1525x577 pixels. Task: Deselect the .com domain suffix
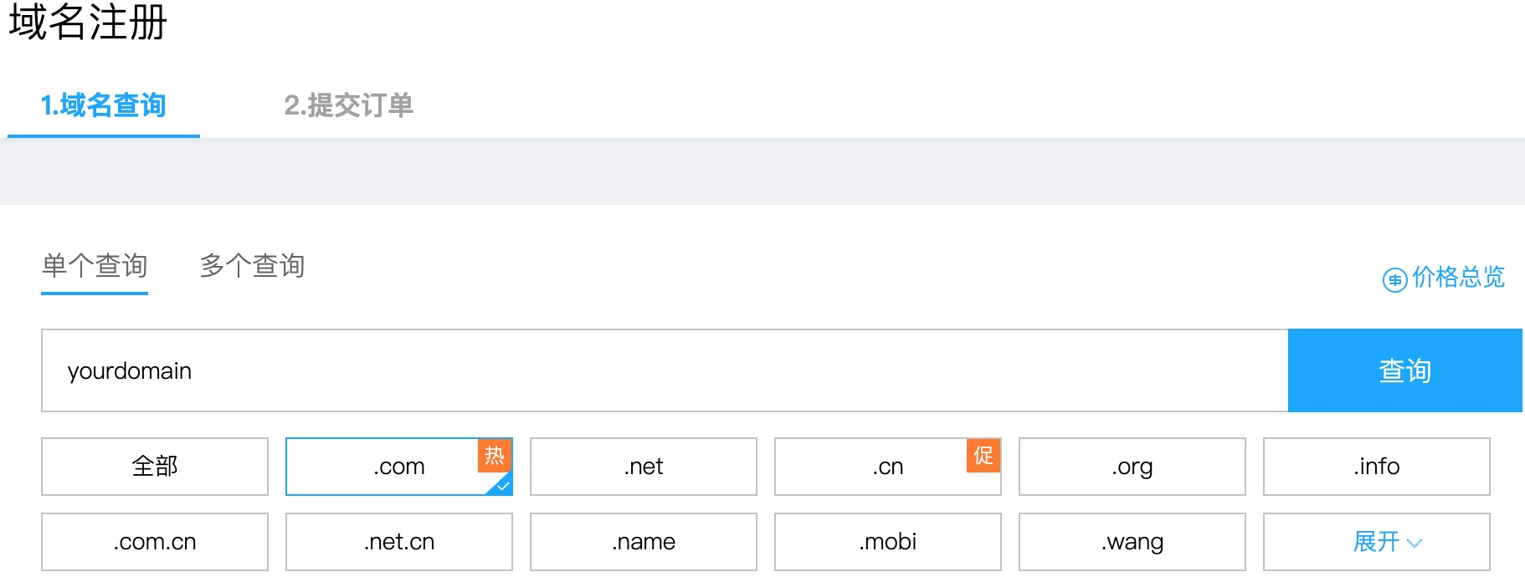tap(398, 467)
